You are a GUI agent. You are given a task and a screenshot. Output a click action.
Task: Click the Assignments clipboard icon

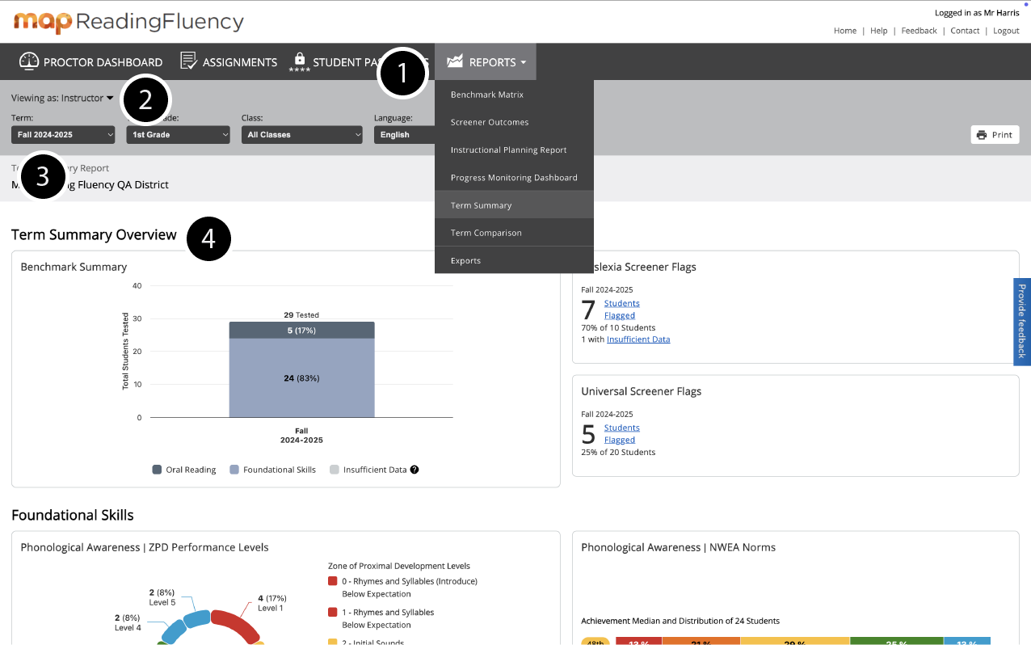187,61
